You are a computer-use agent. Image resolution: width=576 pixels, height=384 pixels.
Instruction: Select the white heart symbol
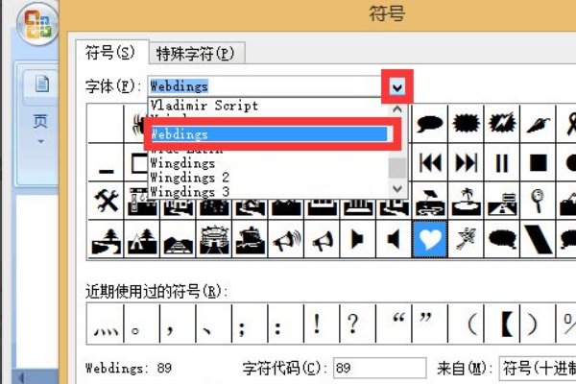pyautogui.click(x=430, y=240)
